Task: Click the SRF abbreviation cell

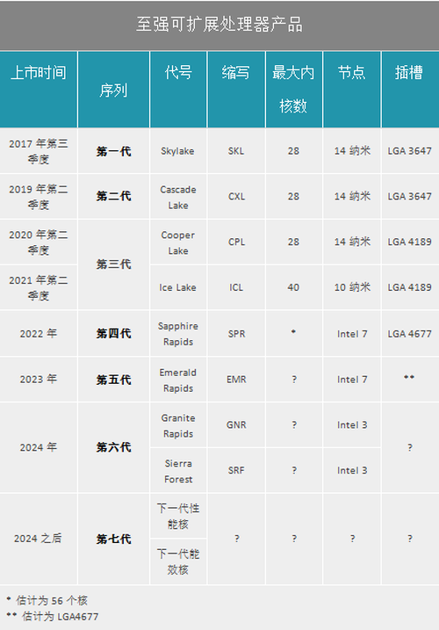Action: (236, 470)
